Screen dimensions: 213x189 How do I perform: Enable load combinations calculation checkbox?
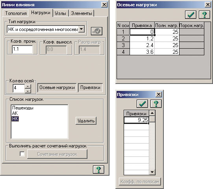[22, 154]
